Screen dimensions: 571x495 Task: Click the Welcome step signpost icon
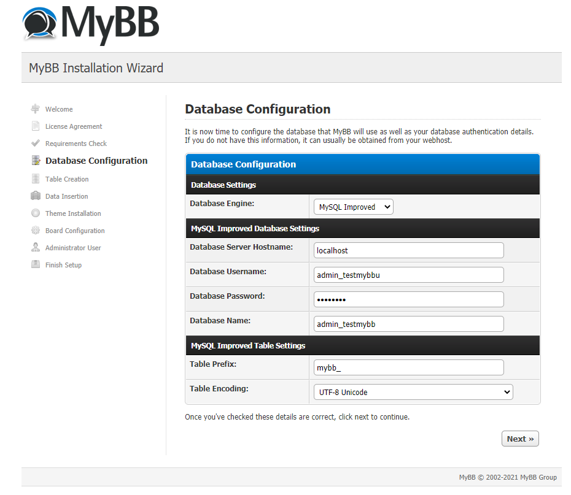36,109
